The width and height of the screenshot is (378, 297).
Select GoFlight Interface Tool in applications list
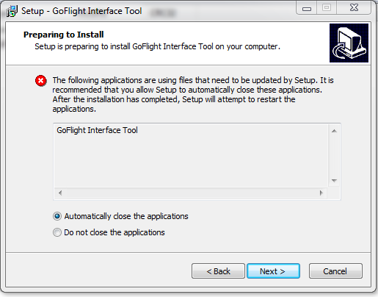(x=97, y=130)
